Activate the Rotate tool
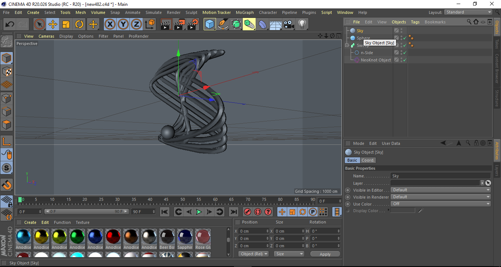The width and height of the screenshot is (501, 267). click(x=79, y=25)
